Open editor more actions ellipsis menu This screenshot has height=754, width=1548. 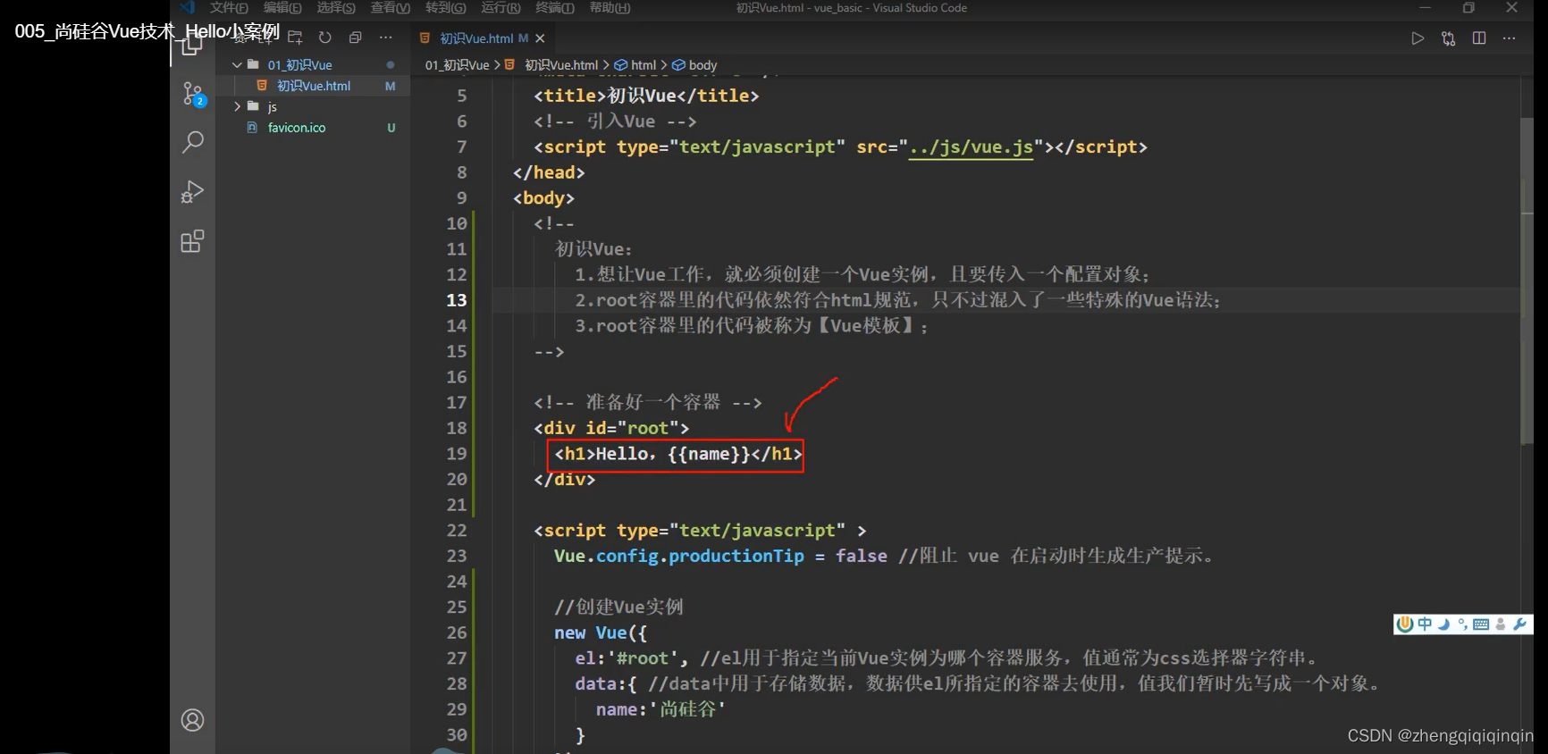(x=1510, y=38)
